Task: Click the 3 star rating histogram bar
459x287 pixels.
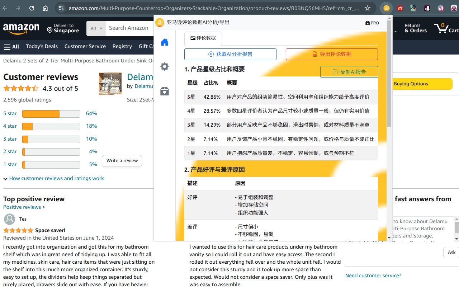Action: pyautogui.click(x=51, y=139)
